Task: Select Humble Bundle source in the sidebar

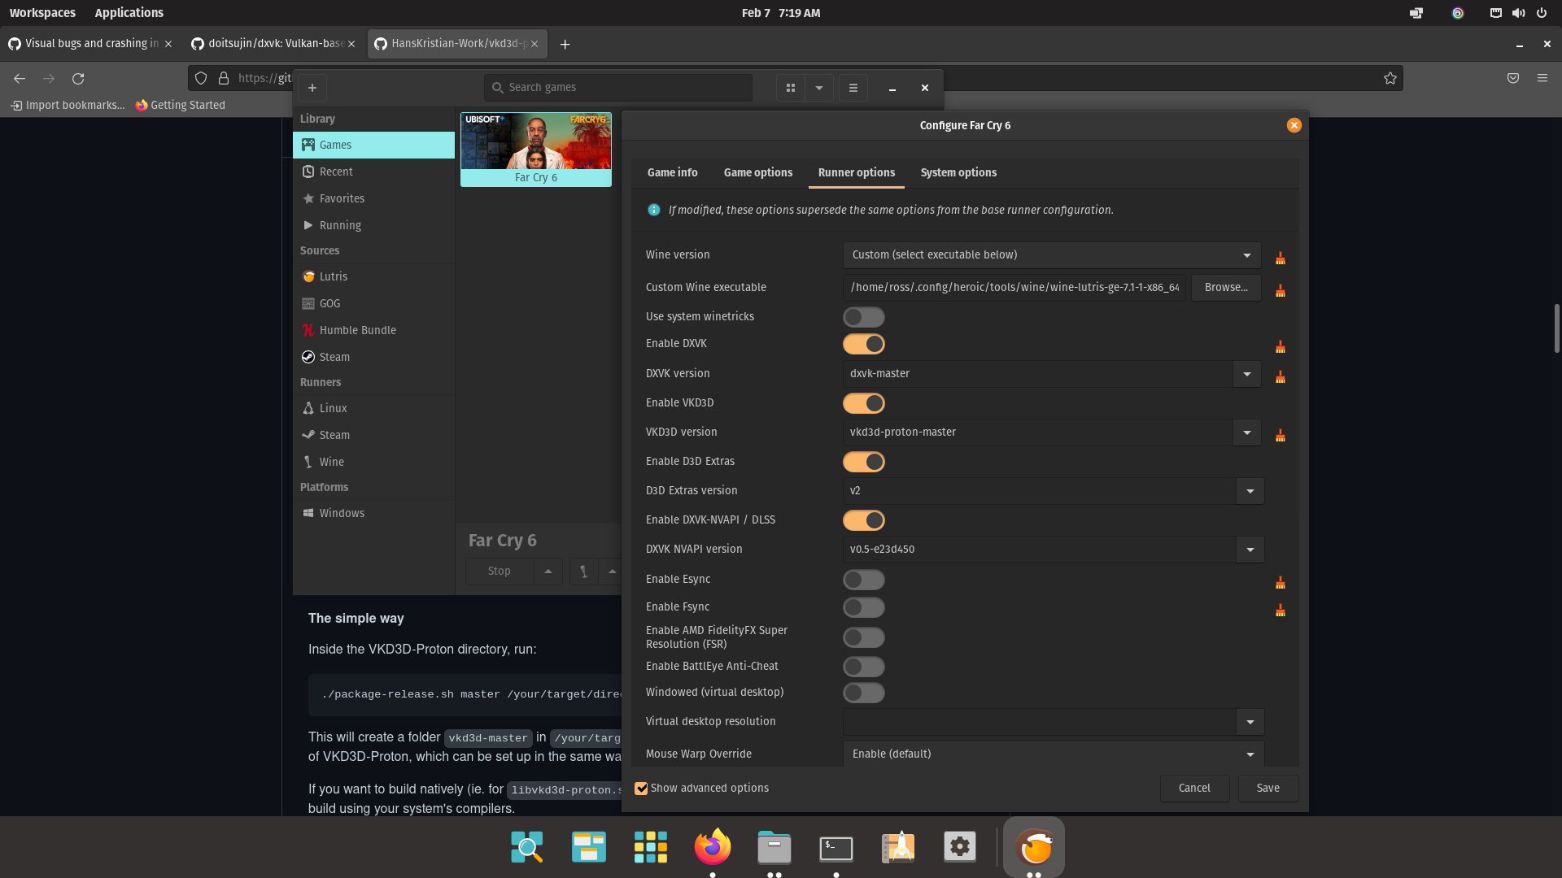Action: coord(373,330)
